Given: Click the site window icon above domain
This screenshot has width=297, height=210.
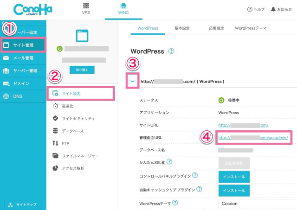Looking at the screenshot, I should pos(82,36).
